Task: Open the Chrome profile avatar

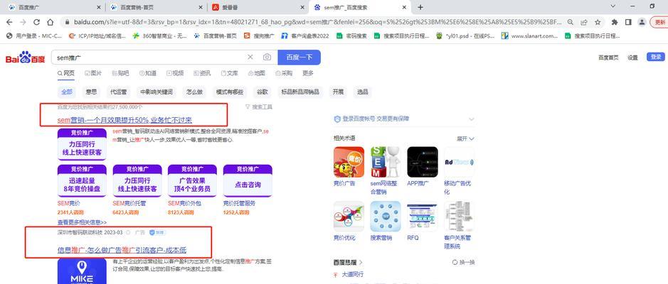Action: (x=642, y=22)
